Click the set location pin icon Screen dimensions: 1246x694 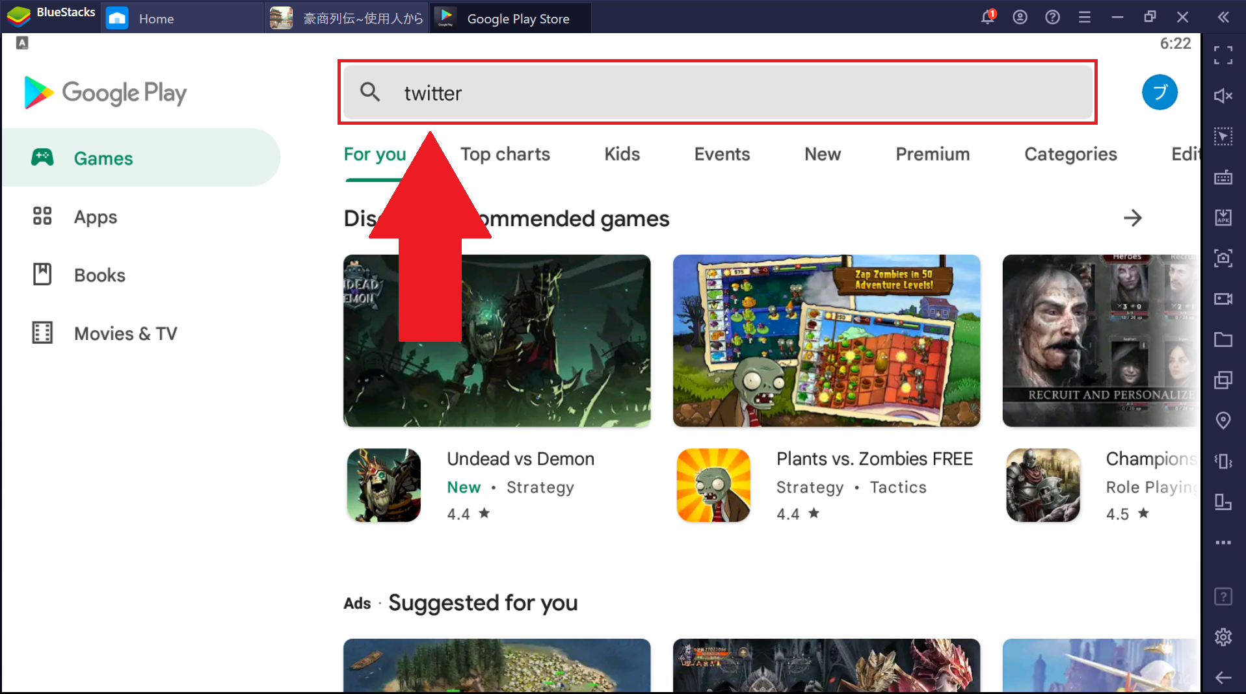pyautogui.click(x=1223, y=420)
